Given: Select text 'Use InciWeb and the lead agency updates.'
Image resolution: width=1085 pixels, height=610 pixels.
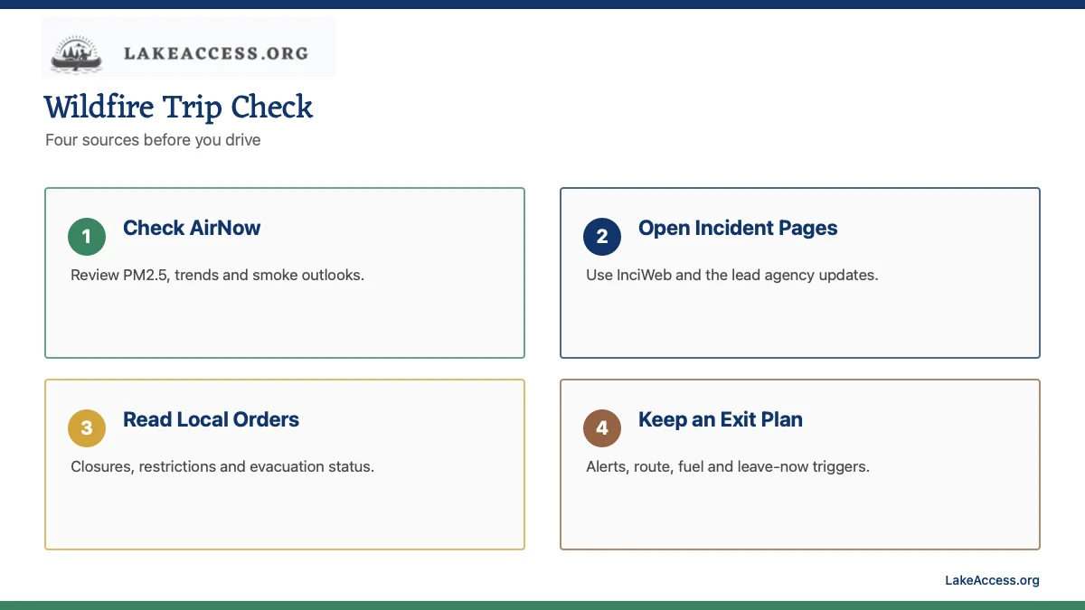Looking at the screenshot, I should (x=732, y=275).
